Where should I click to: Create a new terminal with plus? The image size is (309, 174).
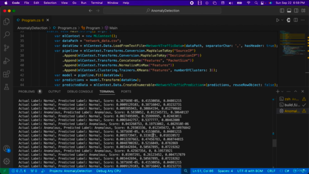tap(278, 91)
